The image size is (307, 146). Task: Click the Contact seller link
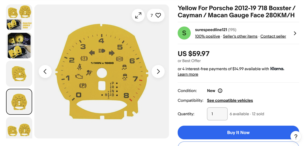click(x=273, y=36)
